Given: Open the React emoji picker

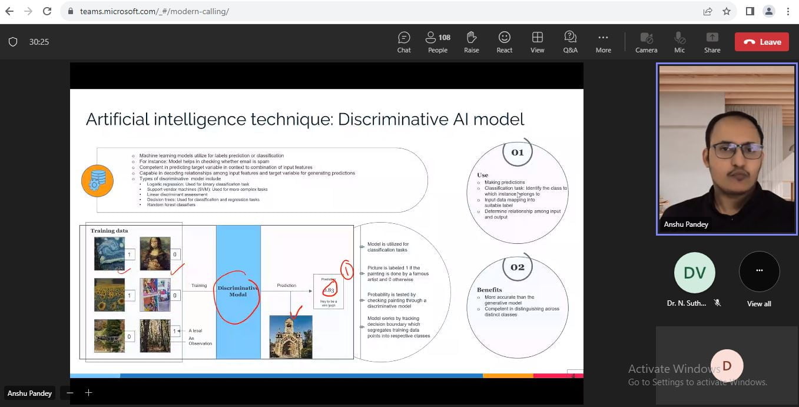Looking at the screenshot, I should click(x=505, y=42).
